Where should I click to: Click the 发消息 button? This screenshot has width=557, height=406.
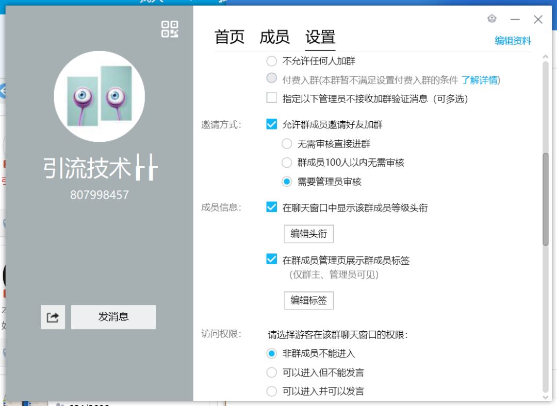click(x=113, y=317)
